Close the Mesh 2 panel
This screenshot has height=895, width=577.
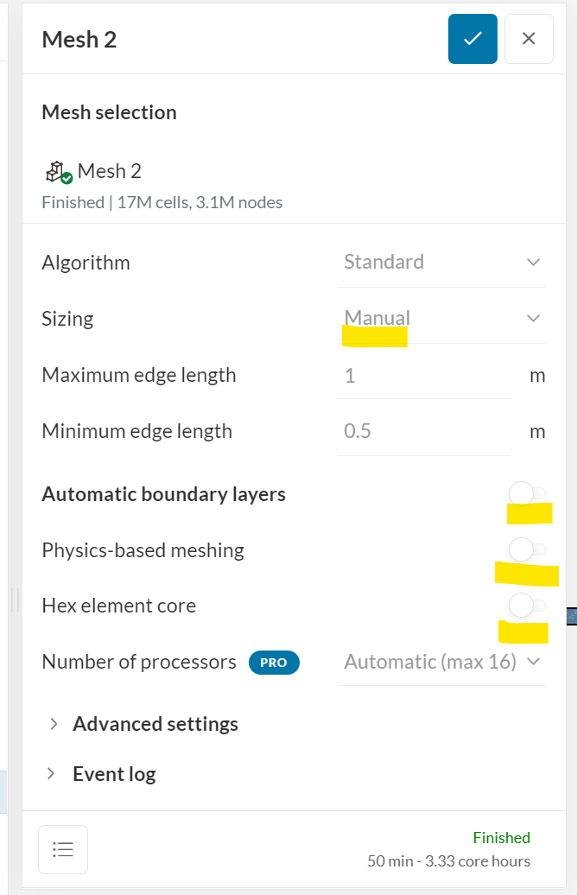pyautogui.click(x=529, y=39)
